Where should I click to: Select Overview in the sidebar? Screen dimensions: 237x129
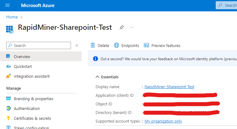tap(22, 57)
